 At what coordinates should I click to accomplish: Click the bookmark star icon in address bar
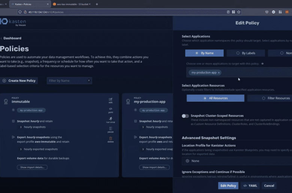(x=239, y=12)
